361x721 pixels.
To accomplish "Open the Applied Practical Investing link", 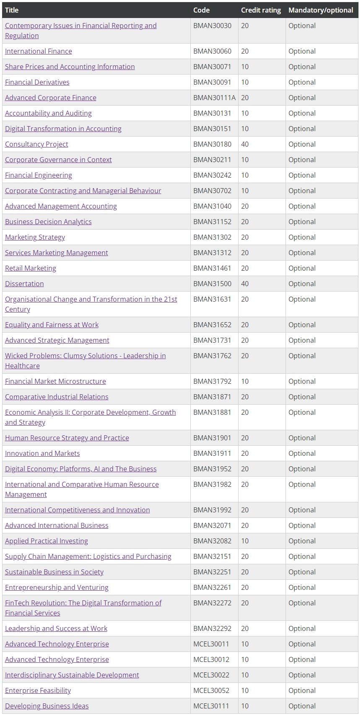I will point(47,541).
